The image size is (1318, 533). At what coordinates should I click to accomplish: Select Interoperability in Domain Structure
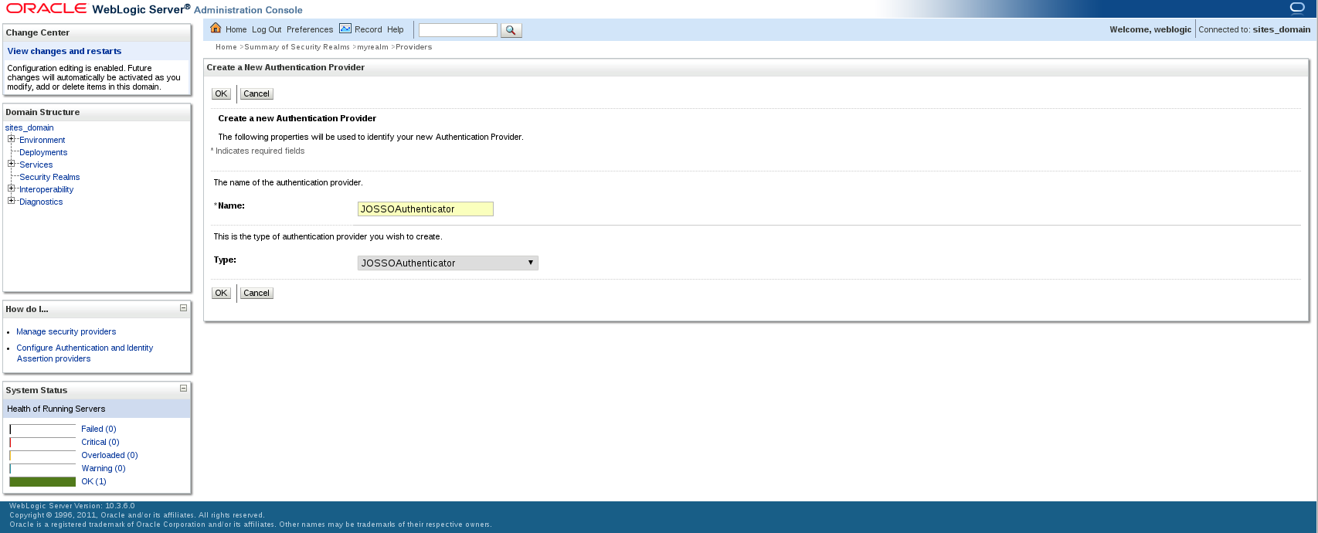point(46,189)
